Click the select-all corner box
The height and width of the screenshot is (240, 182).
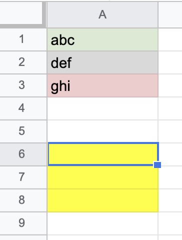pyautogui.click(x=22, y=13)
